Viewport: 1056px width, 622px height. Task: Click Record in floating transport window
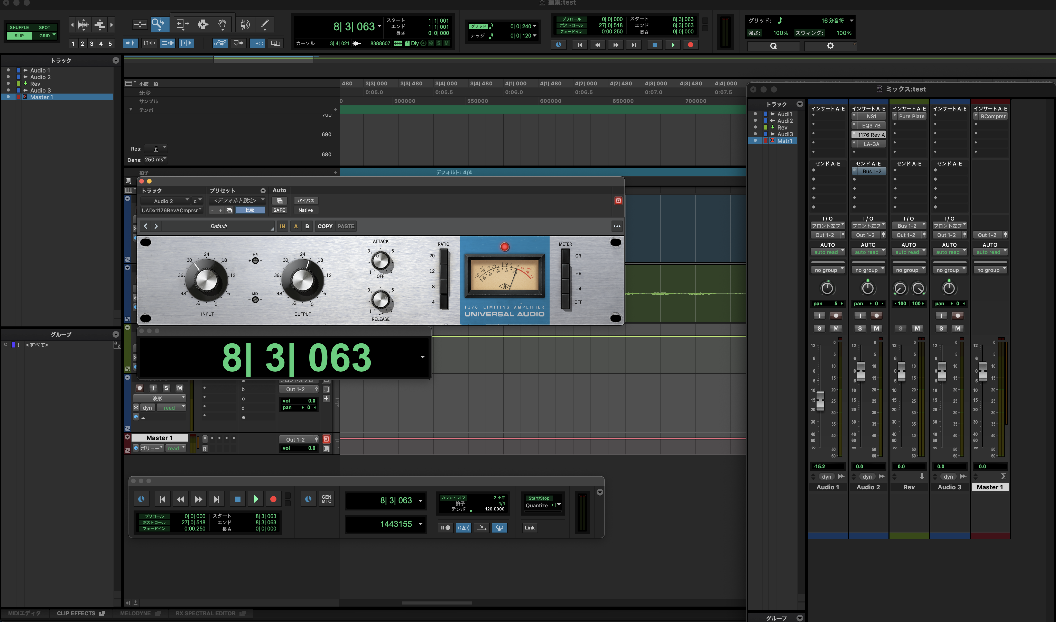coord(273,499)
